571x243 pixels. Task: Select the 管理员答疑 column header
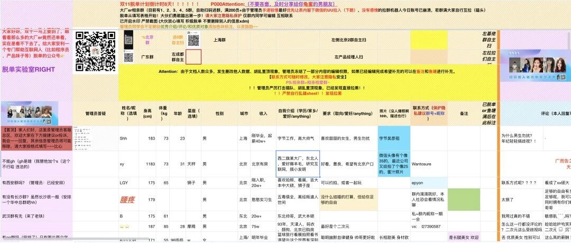coord(95,114)
